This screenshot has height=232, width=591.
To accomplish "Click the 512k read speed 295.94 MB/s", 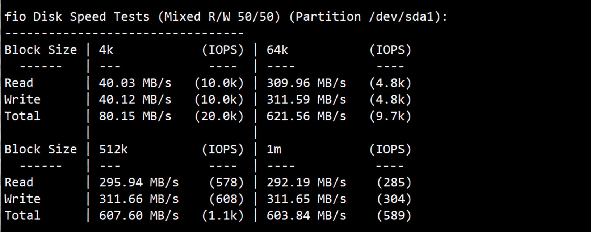I will pyautogui.click(x=139, y=182).
